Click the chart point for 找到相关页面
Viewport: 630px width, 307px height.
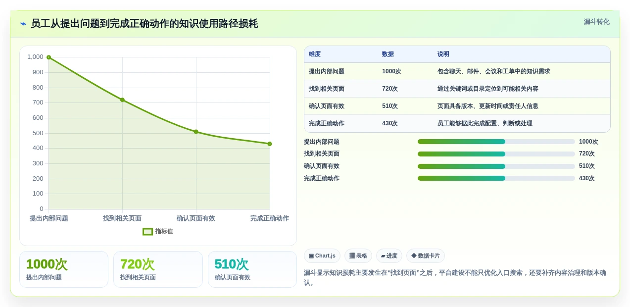point(122,100)
